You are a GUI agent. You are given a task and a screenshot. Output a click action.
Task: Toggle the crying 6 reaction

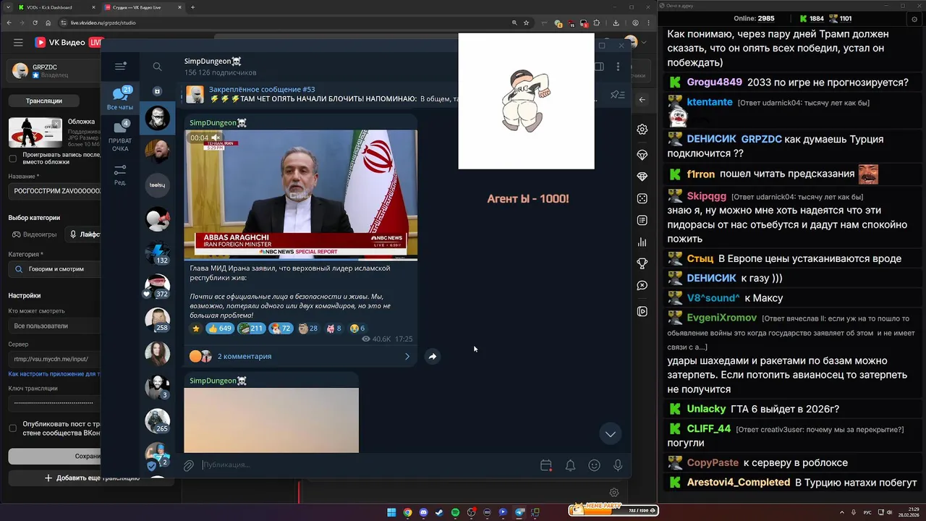coord(357,329)
